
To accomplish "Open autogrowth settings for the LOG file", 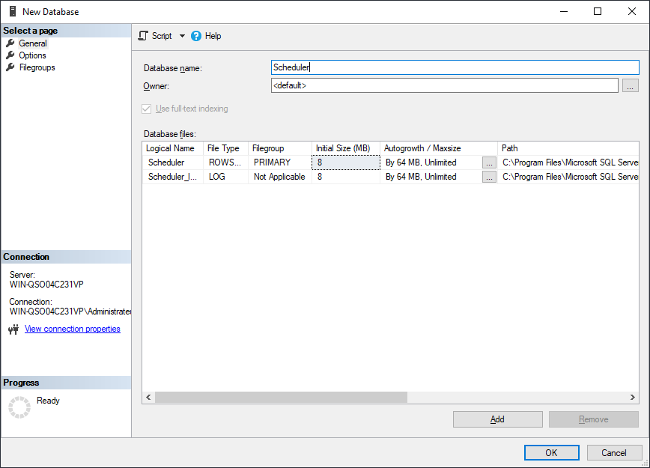I will tap(489, 177).
